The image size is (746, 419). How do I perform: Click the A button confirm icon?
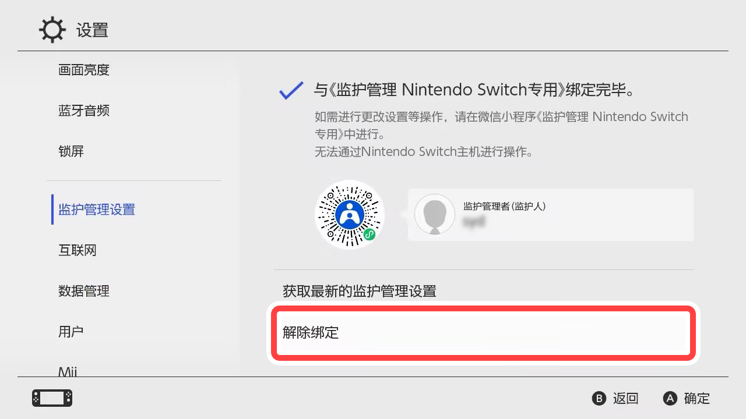pyautogui.click(x=670, y=398)
